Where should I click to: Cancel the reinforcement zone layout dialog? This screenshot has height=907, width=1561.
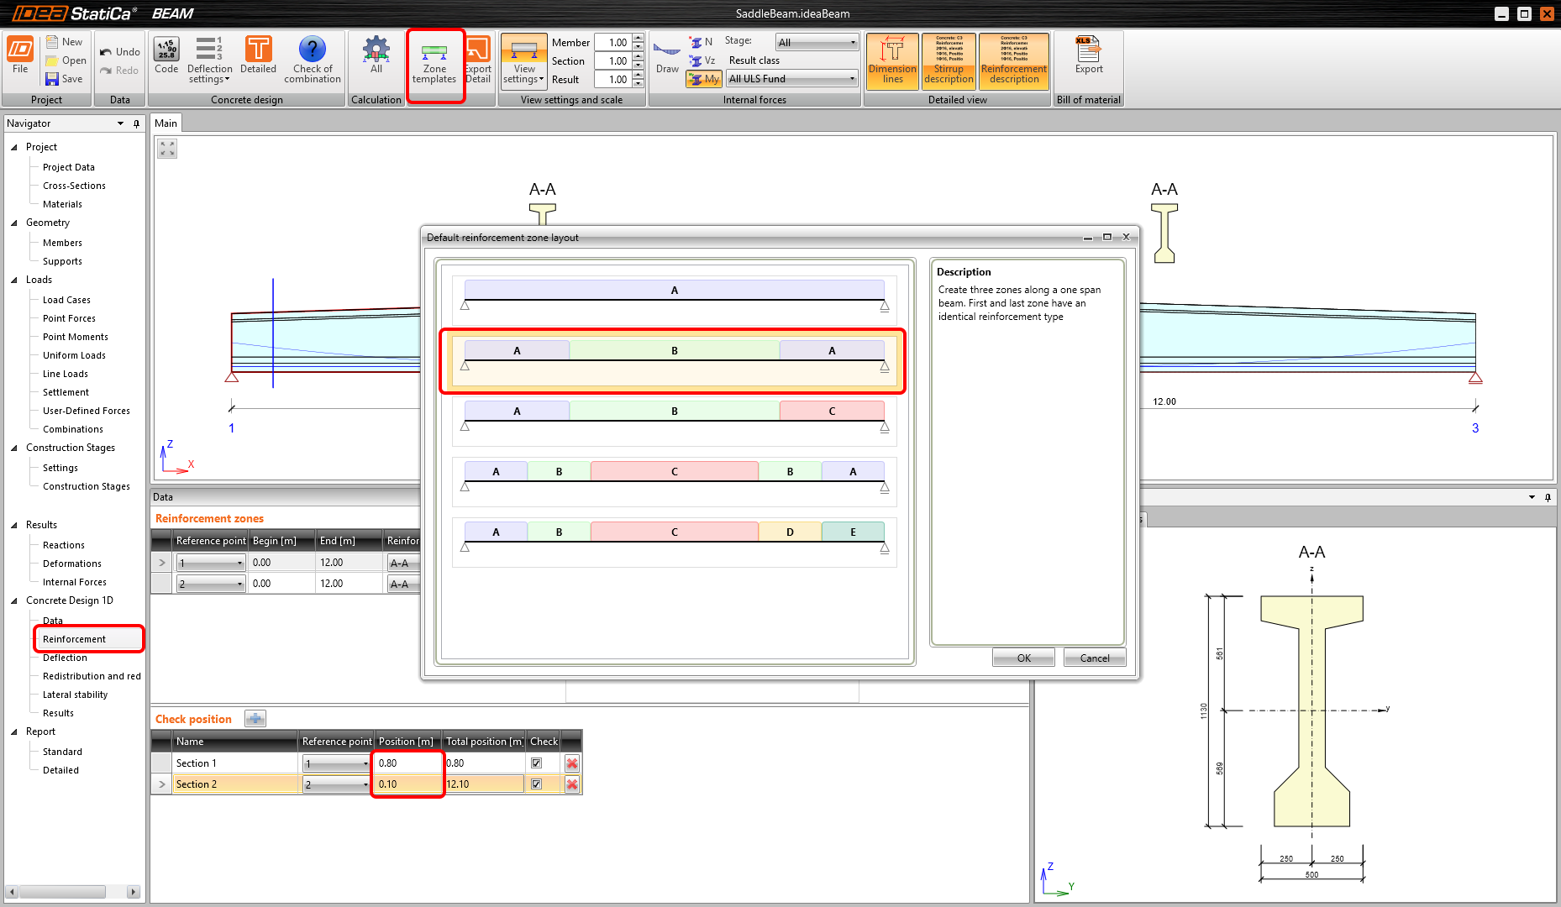pos(1094,658)
